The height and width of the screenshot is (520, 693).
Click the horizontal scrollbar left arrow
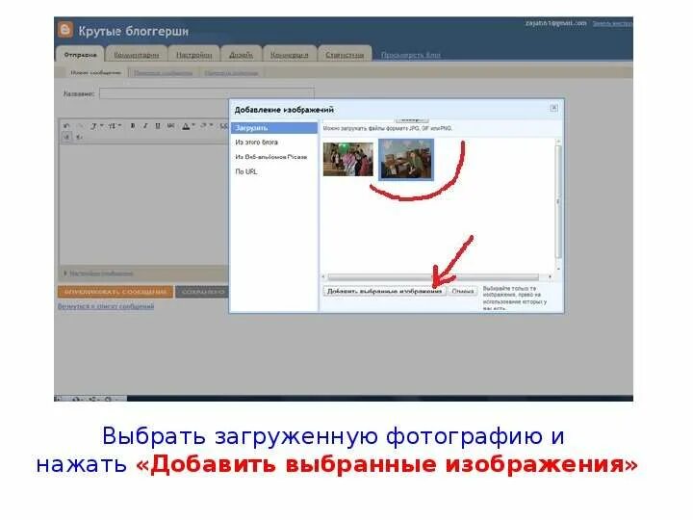coord(323,276)
